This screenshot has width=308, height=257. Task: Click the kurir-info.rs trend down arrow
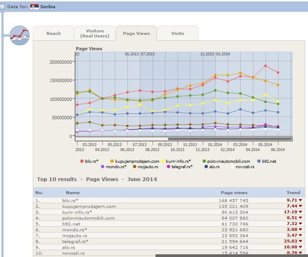click(300, 212)
